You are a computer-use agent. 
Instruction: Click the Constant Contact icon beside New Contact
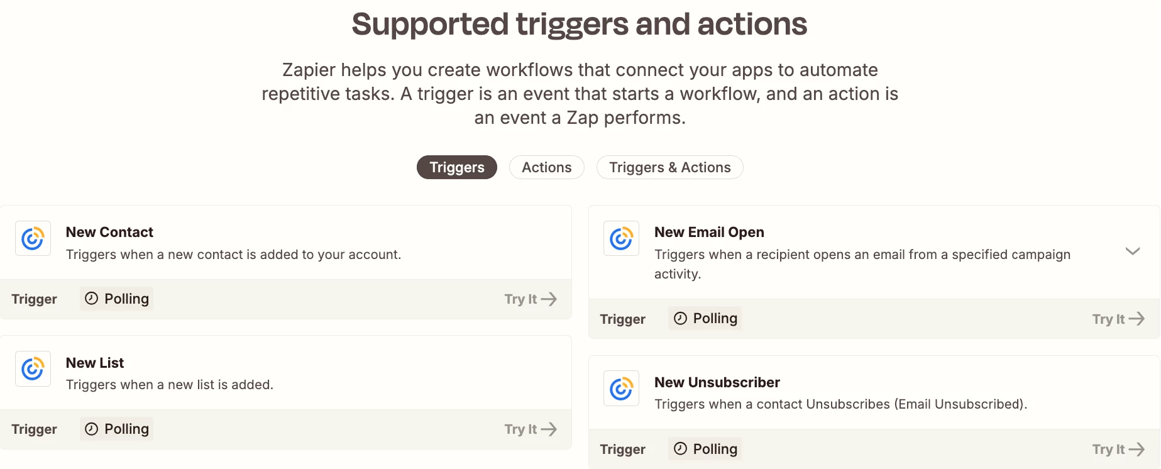pyautogui.click(x=33, y=238)
